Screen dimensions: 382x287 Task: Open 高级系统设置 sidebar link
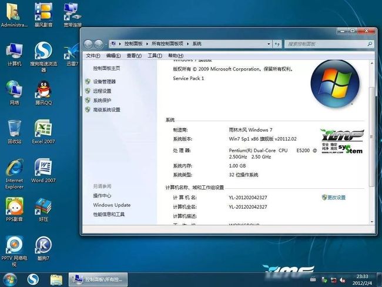click(107, 110)
